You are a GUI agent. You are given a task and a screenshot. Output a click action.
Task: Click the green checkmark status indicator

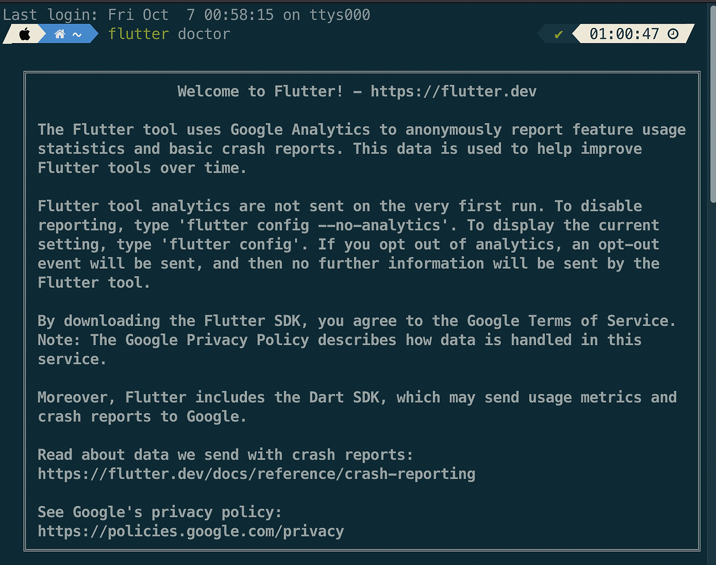[558, 35]
